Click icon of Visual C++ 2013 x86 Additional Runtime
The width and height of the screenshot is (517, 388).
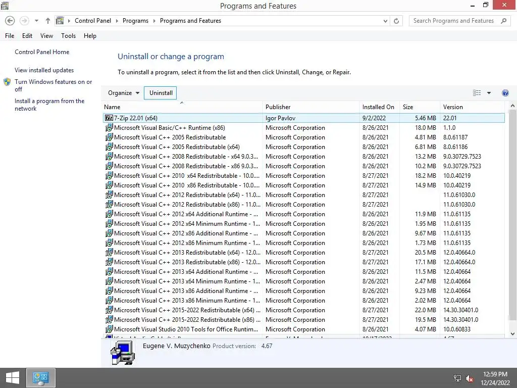[109, 290]
